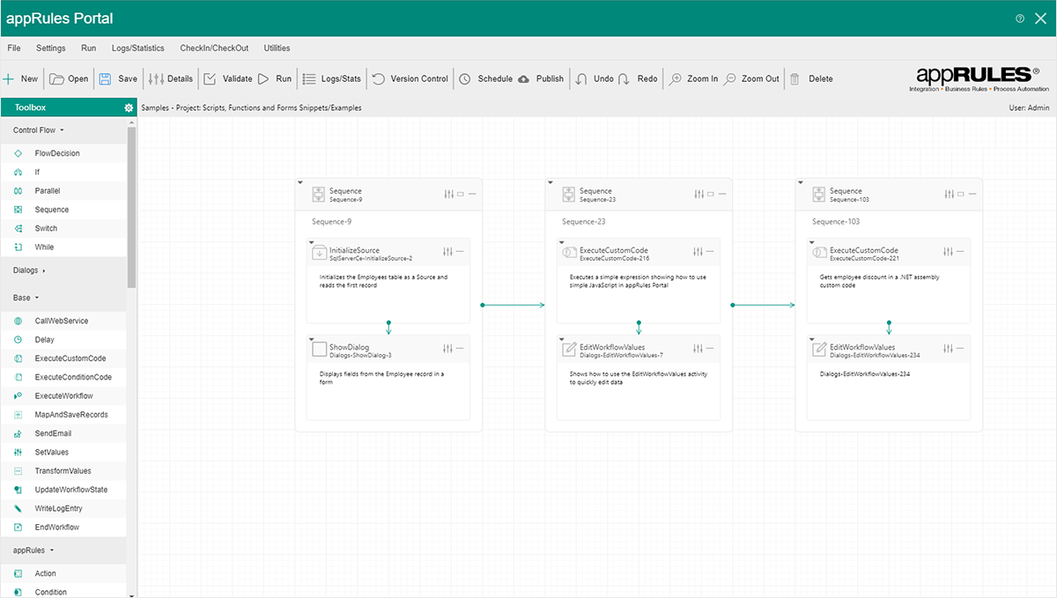Schedule the workflow

coord(485,78)
